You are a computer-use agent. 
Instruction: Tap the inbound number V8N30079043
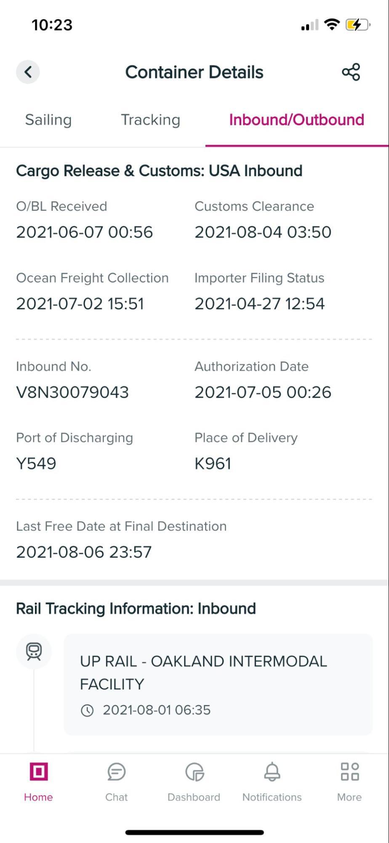[x=72, y=392]
